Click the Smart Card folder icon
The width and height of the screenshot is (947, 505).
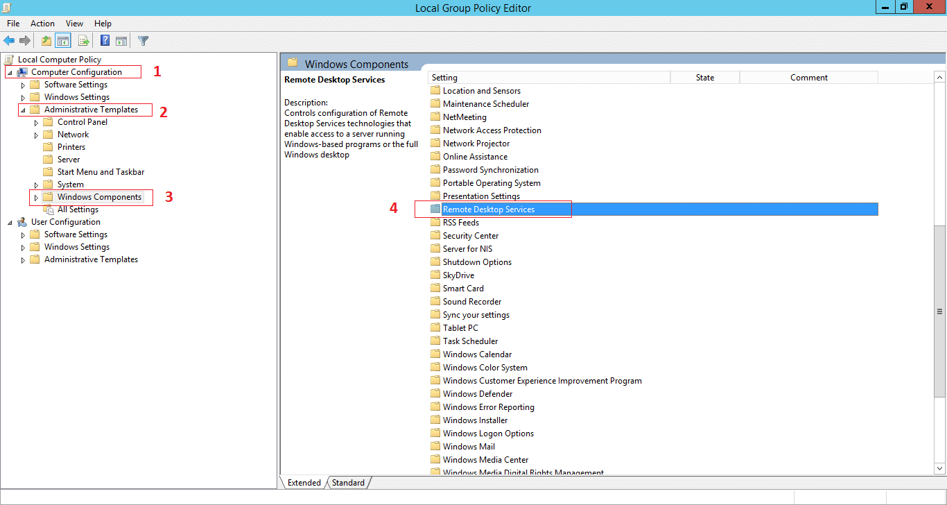[435, 289]
